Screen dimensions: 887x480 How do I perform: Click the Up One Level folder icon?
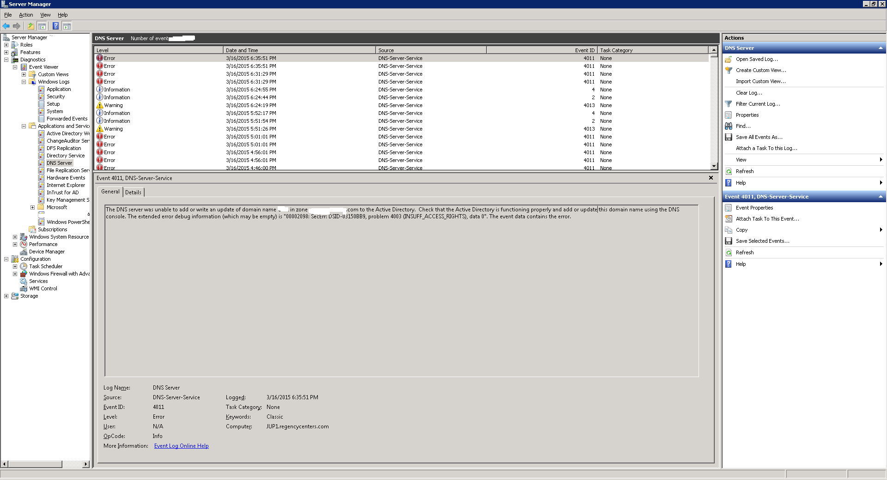pyautogui.click(x=31, y=26)
